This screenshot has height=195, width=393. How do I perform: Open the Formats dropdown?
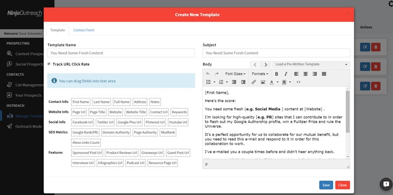[260, 74]
